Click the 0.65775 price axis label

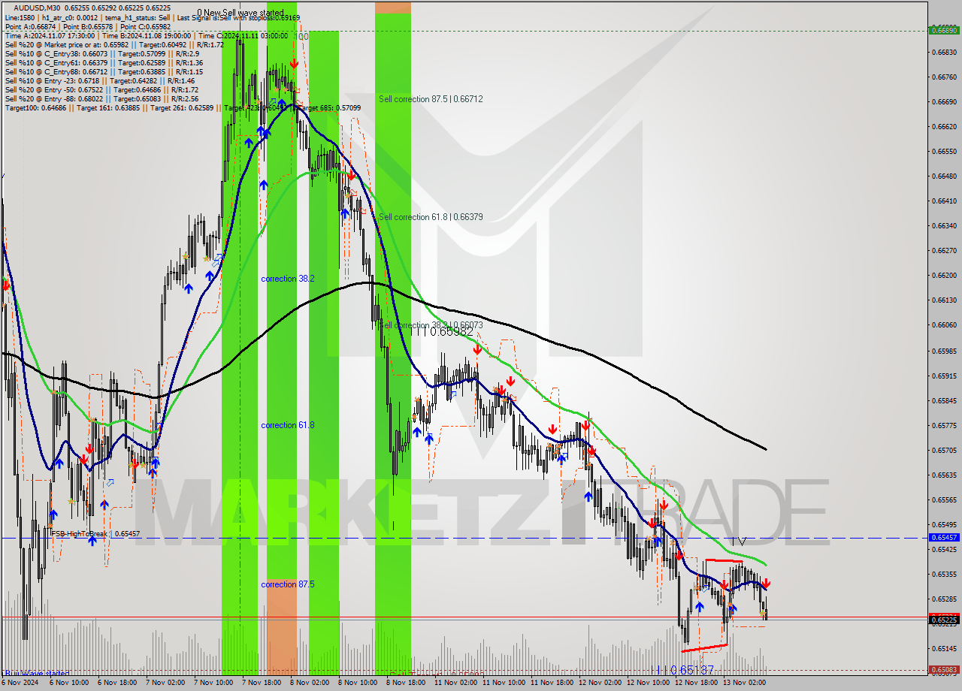pos(944,425)
